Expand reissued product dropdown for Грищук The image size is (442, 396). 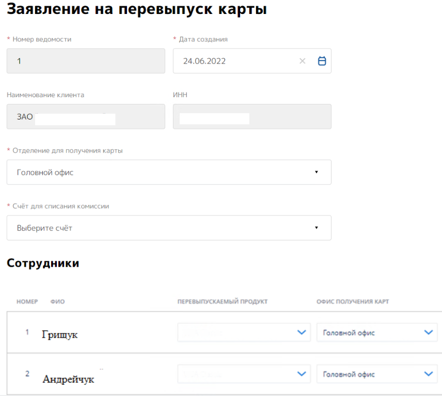coord(244,332)
